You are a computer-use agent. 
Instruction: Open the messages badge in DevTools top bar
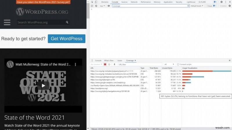pos(215,2)
